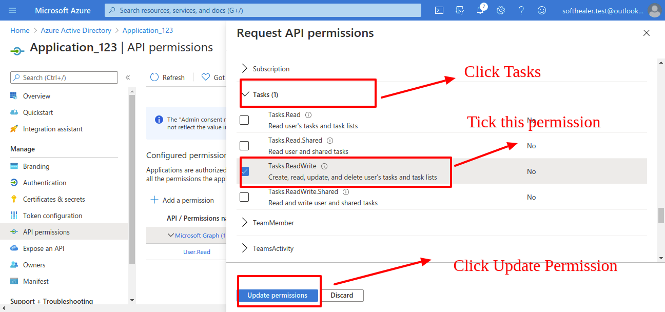This screenshot has width=665, height=312.
Task: Collapse the Microsoft Graph permissions row
Action: [x=171, y=235]
